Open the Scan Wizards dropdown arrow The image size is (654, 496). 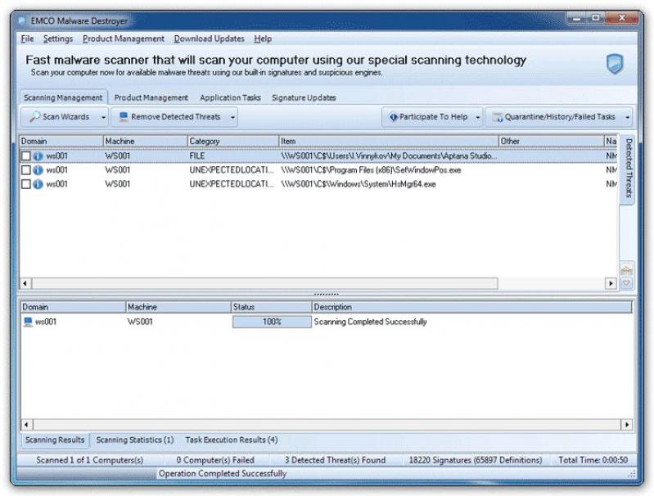coord(103,117)
